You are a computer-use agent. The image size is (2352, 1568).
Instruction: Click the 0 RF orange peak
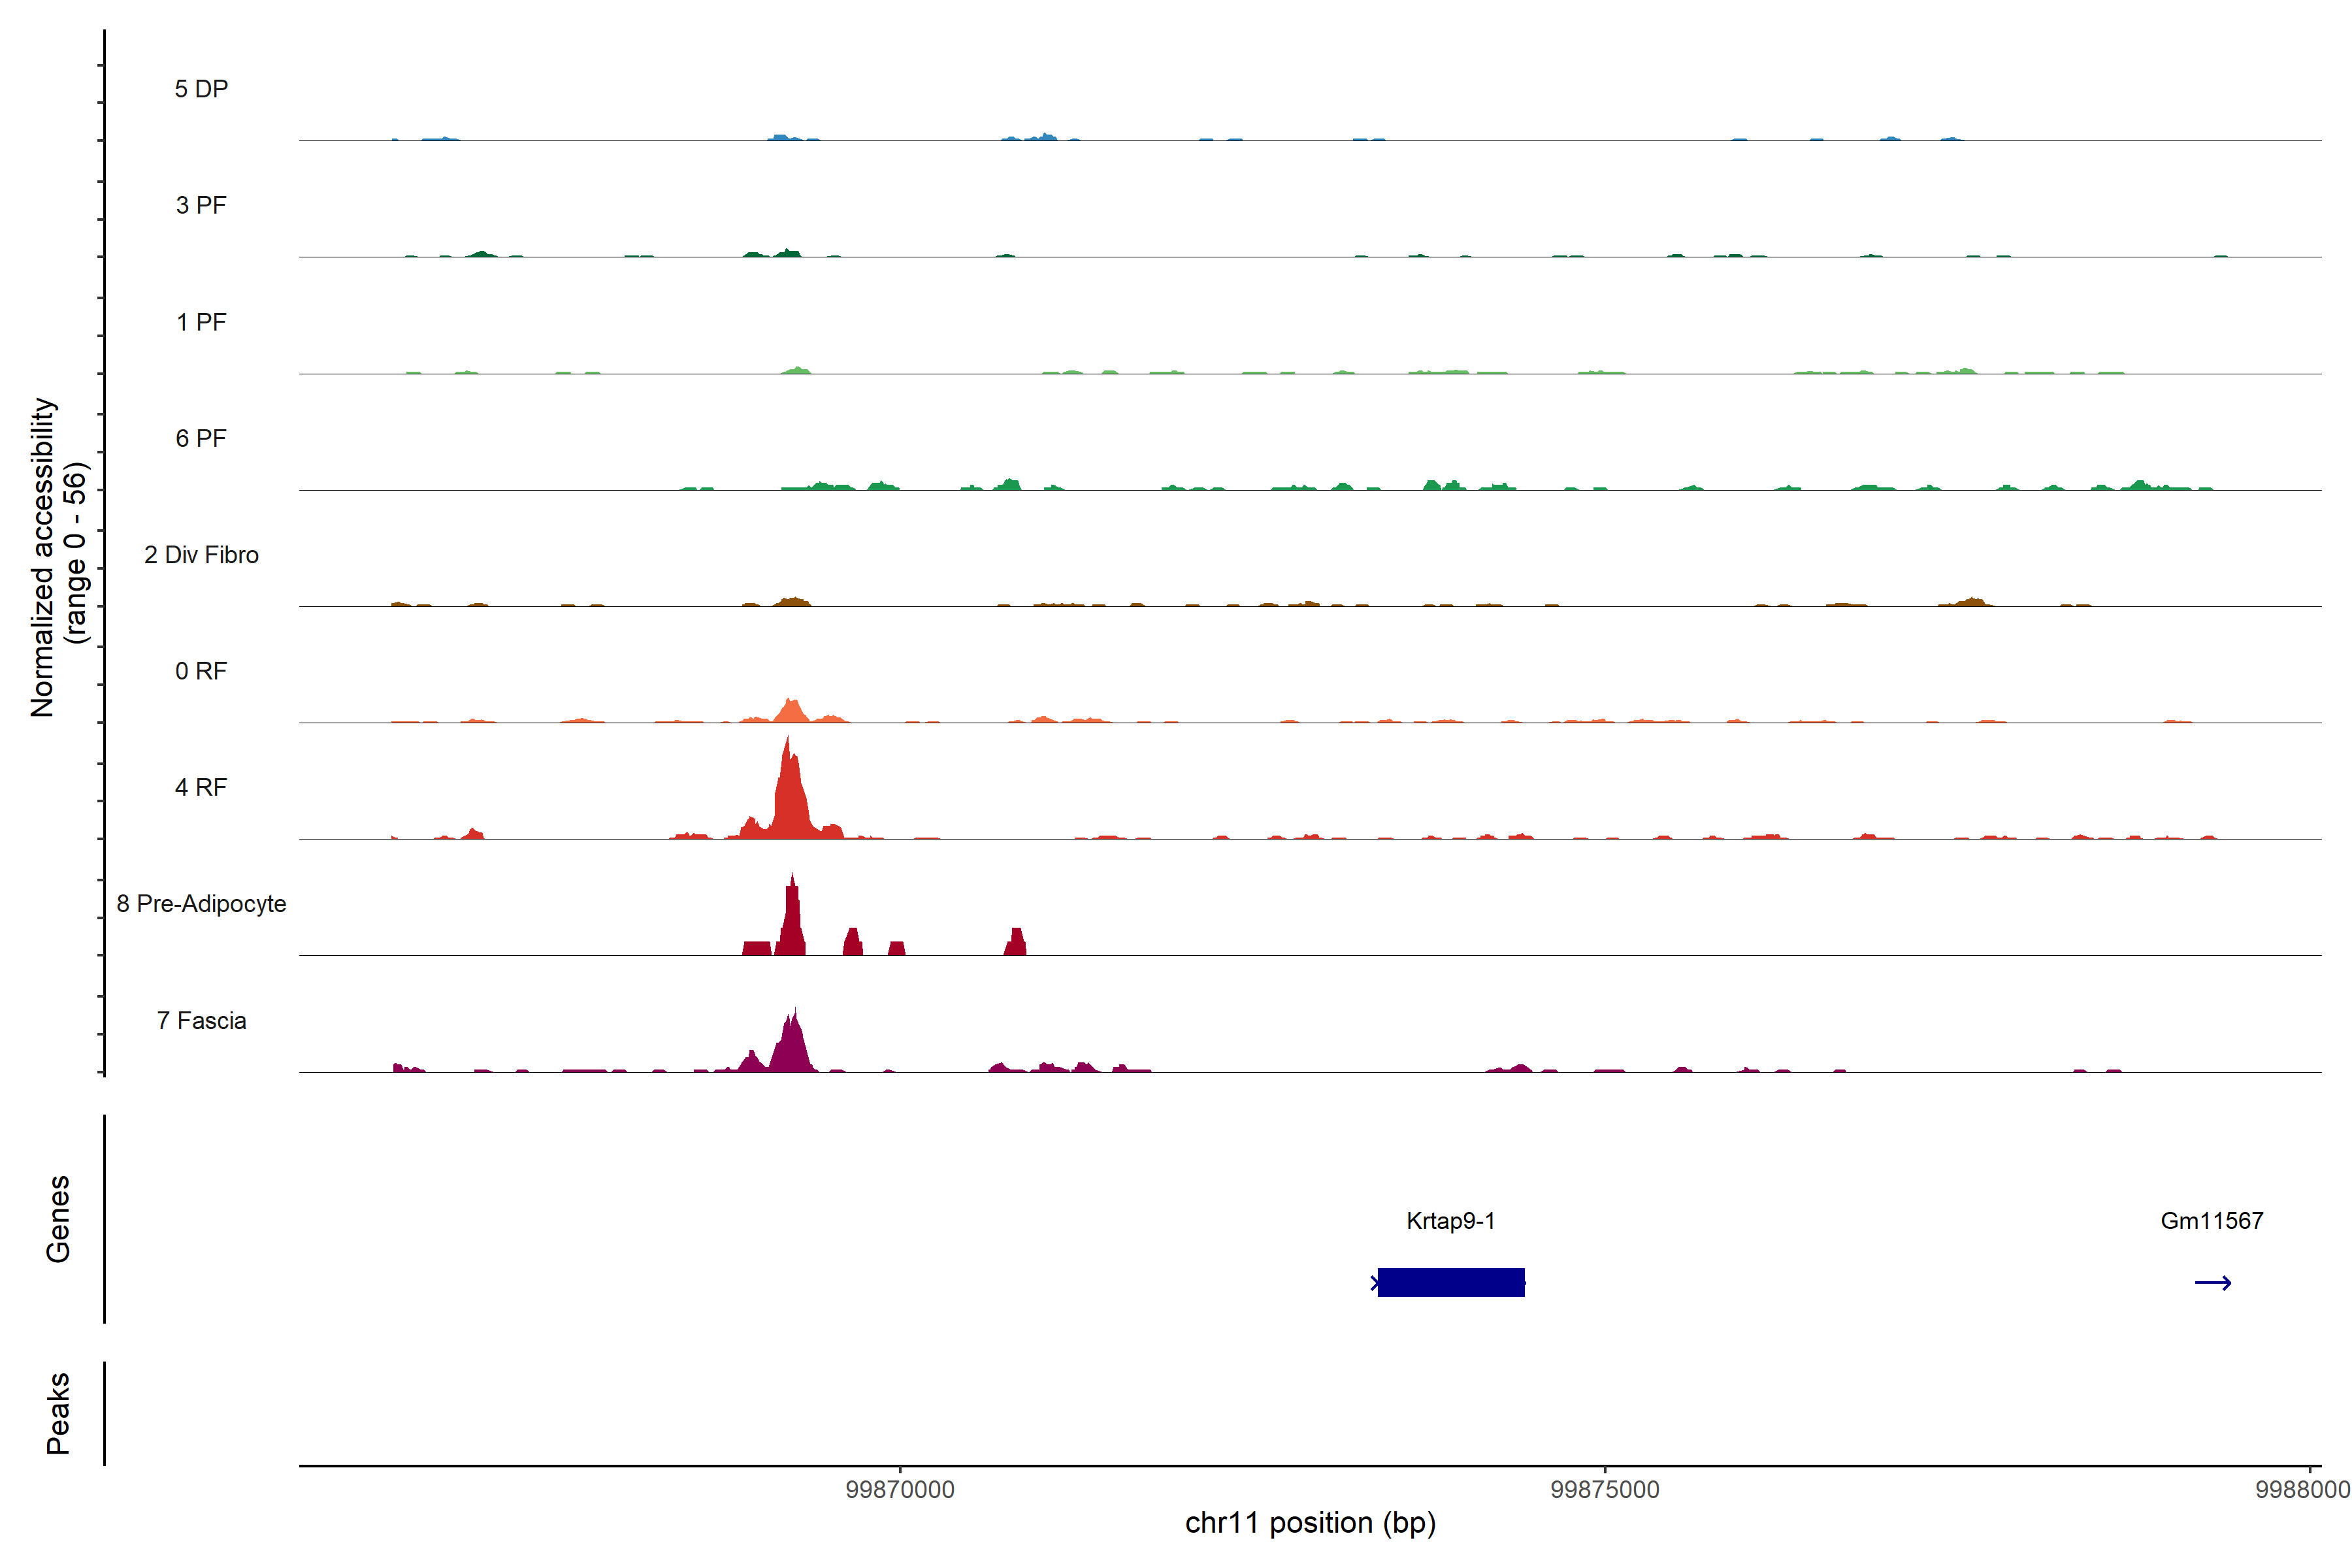point(791,712)
